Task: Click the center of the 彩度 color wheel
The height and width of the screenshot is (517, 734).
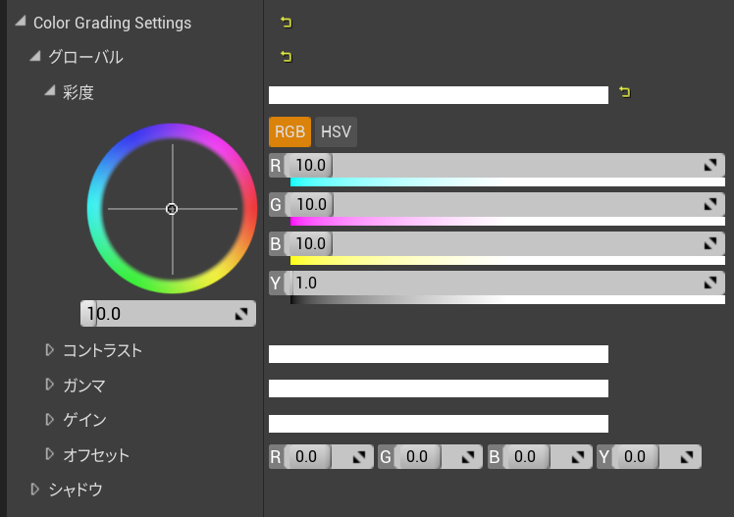Action: pyautogui.click(x=172, y=209)
